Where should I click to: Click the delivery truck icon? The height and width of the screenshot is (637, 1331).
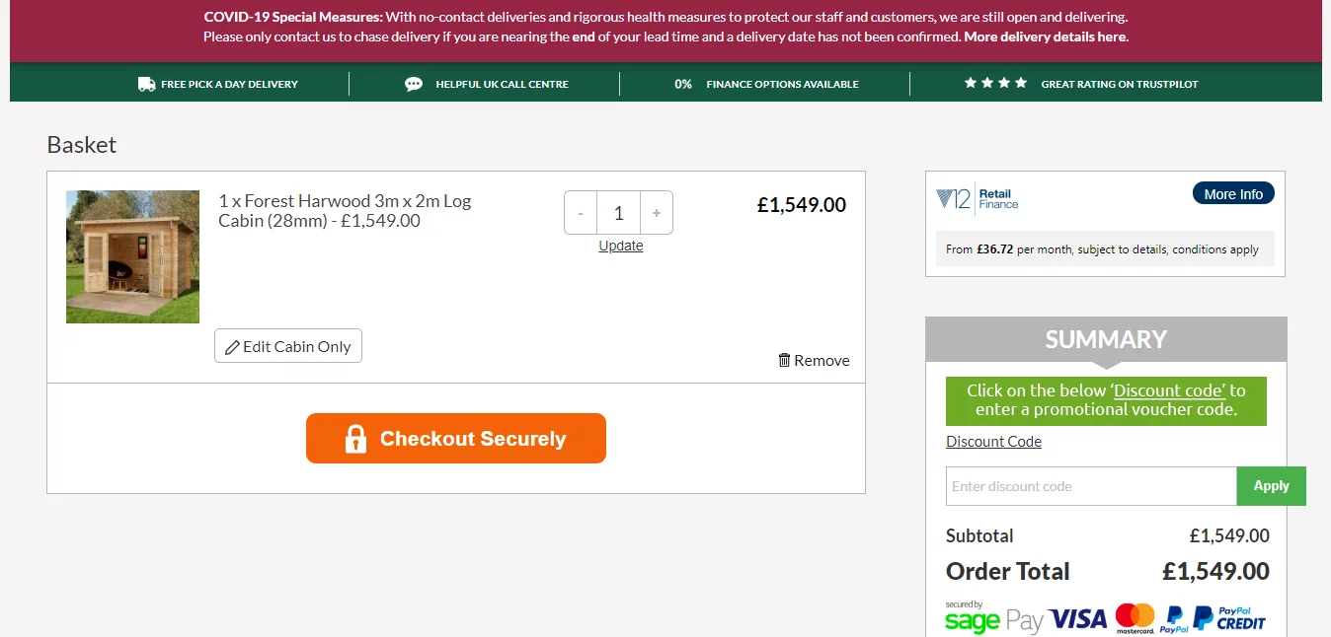(146, 84)
